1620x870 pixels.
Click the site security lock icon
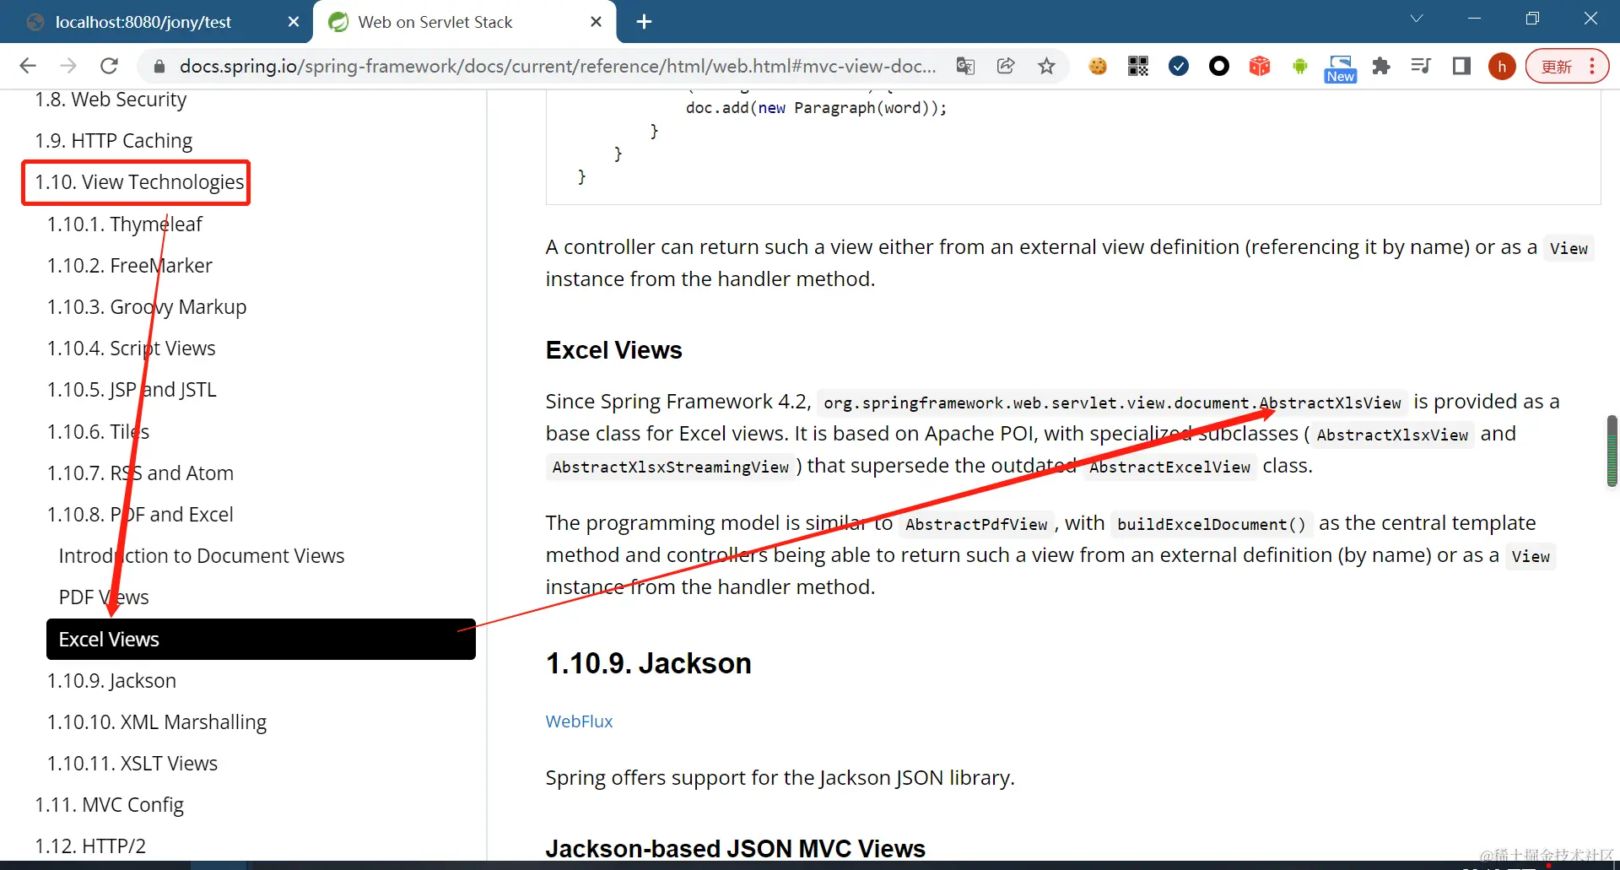tap(159, 66)
